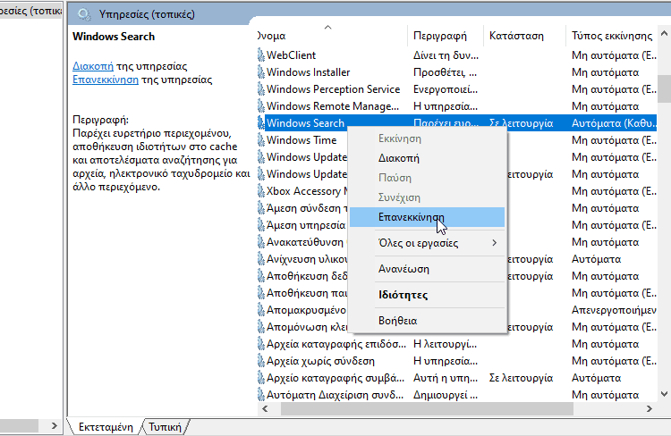The height and width of the screenshot is (436, 671).
Task: Click the Διακοπή της υπηρεσίας link
Action: click(x=93, y=66)
